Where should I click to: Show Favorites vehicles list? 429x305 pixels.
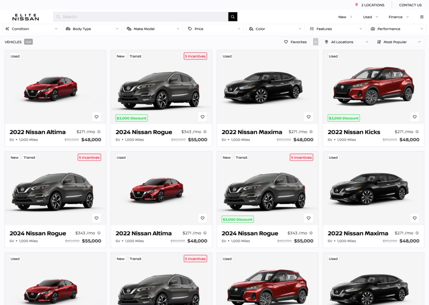[x=299, y=42]
